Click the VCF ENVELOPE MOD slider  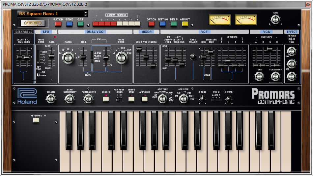point(211,52)
